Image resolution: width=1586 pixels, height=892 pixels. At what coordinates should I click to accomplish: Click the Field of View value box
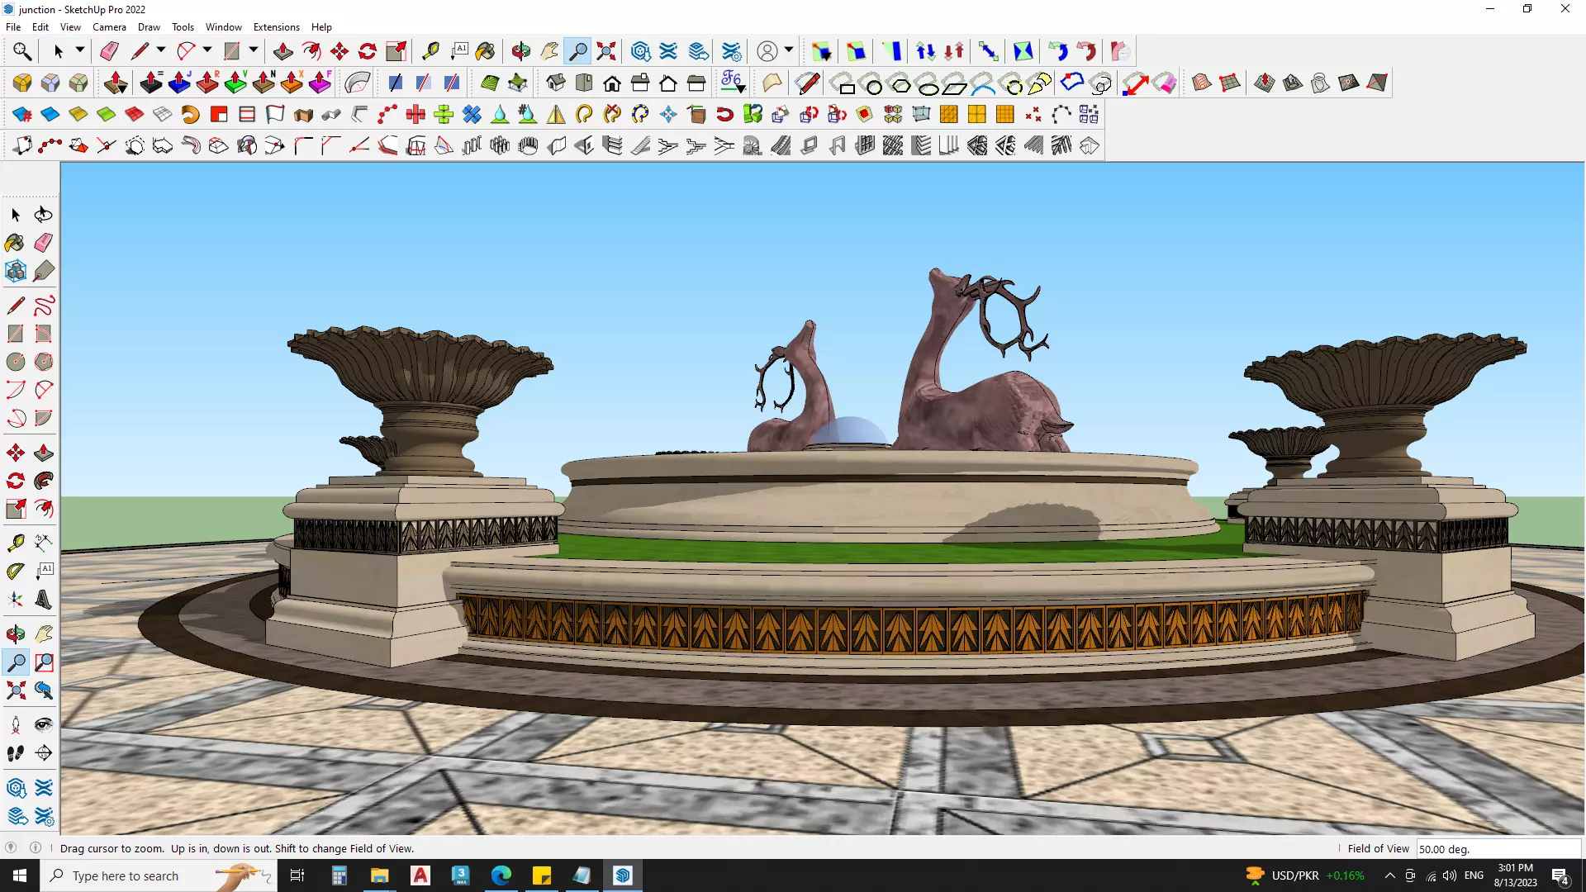(x=1497, y=849)
